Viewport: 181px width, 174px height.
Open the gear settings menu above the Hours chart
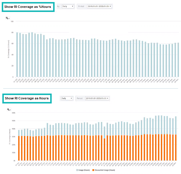click(x=9, y=110)
